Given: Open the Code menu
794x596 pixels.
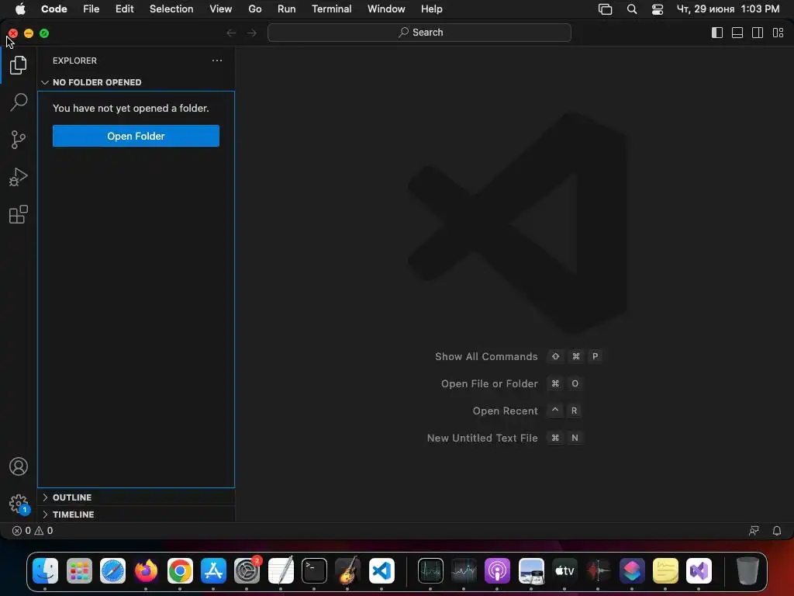Looking at the screenshot, I should 54,9.
